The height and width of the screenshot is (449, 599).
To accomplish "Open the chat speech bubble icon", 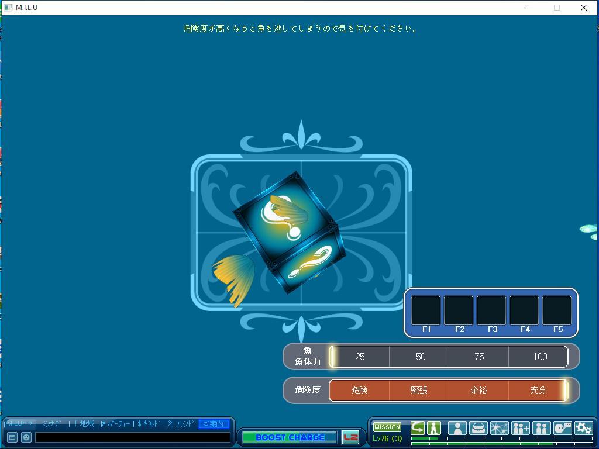I will (x=562, y=429).
